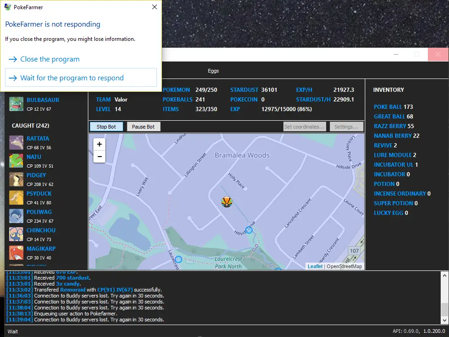Click POKE BALL 173 inventory entry
The image size is (449, 337).
click(x=393, y=107)
